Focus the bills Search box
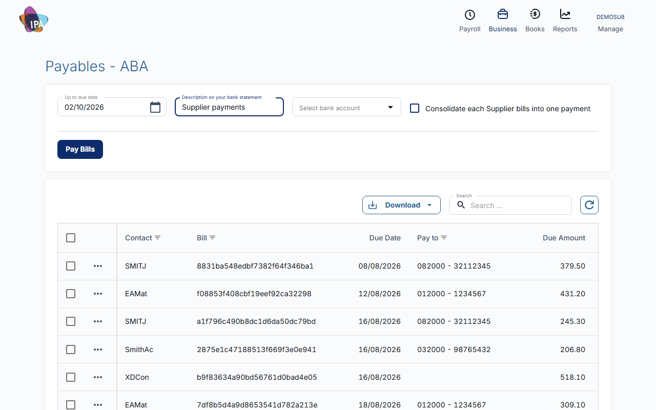Viewport: 656px width, 410px height. tap(510, 205)
